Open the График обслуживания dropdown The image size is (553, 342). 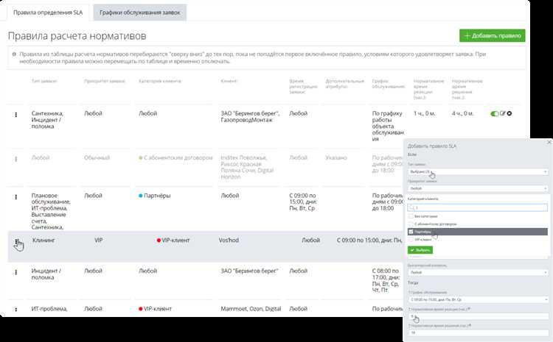tap(477, 300)
